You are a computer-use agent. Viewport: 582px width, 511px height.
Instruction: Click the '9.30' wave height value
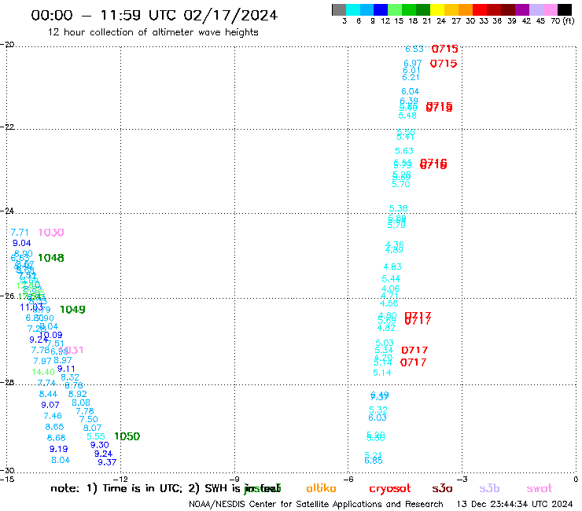99,445
